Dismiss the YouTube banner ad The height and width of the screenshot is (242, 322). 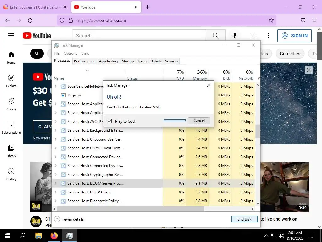point(309,70)
